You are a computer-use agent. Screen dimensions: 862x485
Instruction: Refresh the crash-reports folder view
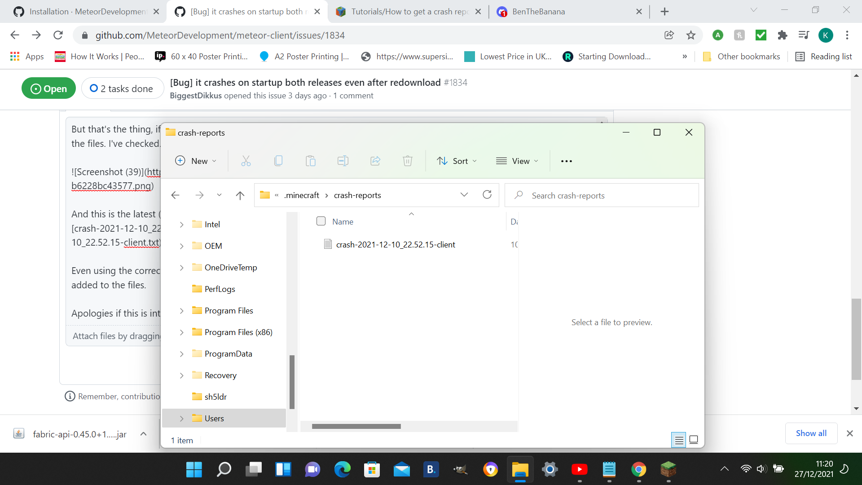click(x=488, y=195)
